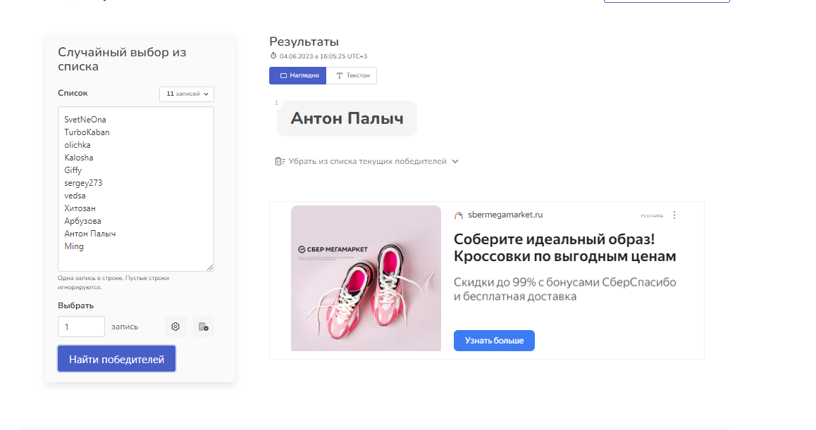Click 'Ming' entry in the list
Image resolution: width=816 pixels, height=430 pixels.
74,246
